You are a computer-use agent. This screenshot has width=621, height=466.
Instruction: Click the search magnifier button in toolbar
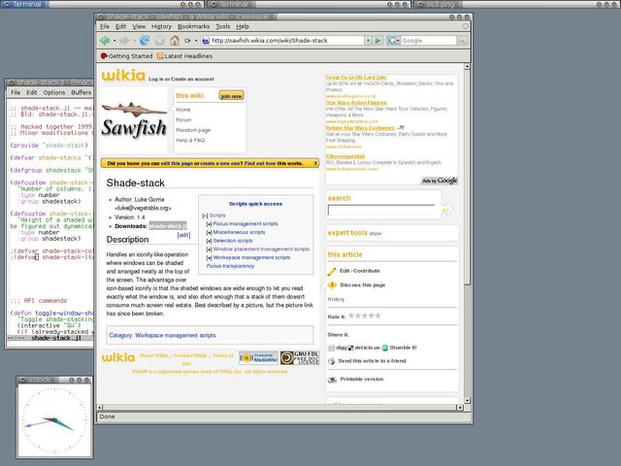pyautogui.click(x=462, y=41)
